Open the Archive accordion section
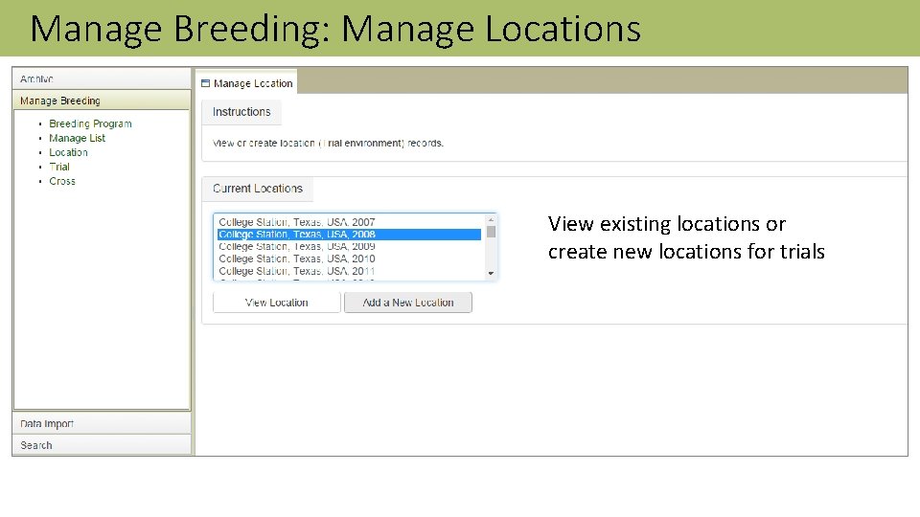 [102, 79]
